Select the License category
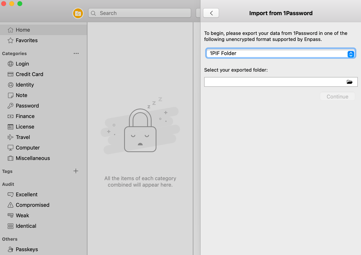The image size is (361, 255). point(43,127)
